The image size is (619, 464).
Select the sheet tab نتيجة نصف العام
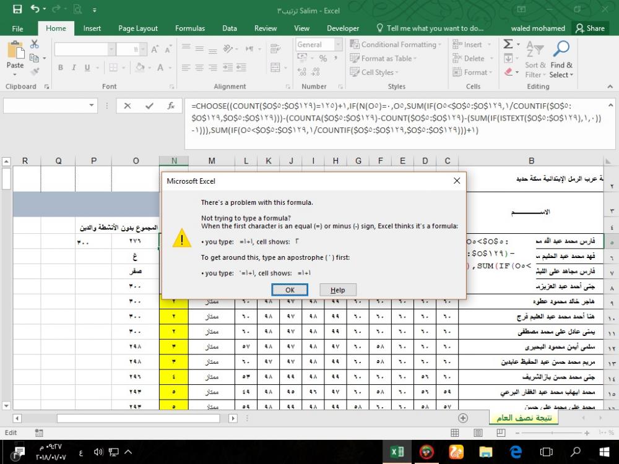coord(524,418)
